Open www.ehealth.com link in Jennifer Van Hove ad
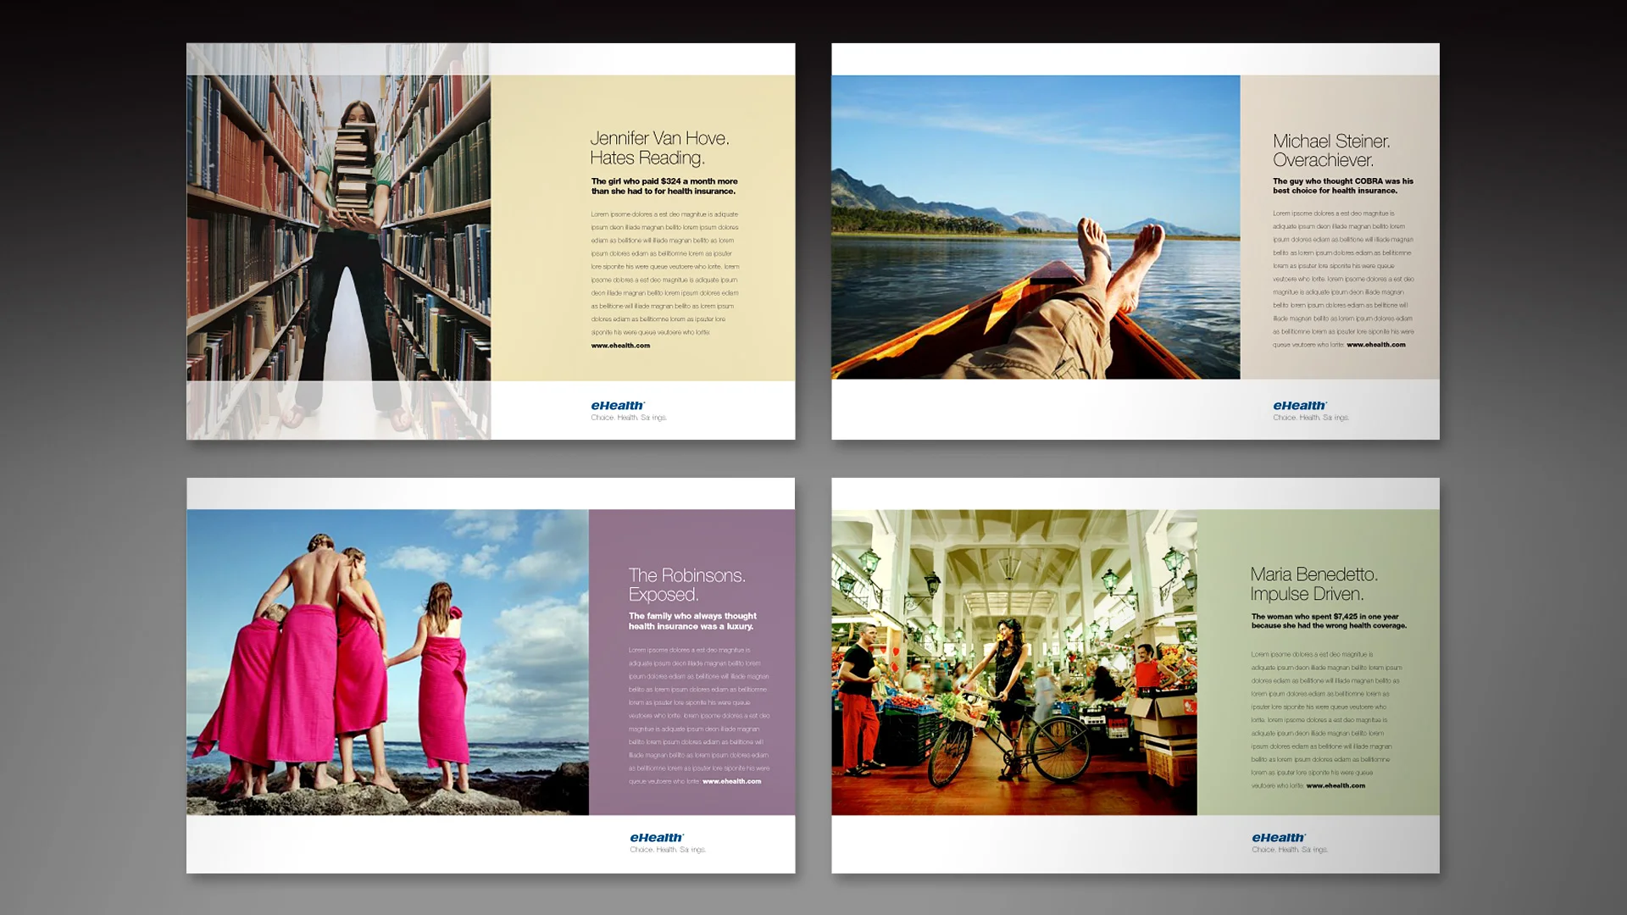 pyautogui.click(x=620, y=346)
